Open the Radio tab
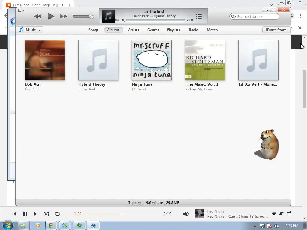 pyautogui.click(x=193, y=30)
